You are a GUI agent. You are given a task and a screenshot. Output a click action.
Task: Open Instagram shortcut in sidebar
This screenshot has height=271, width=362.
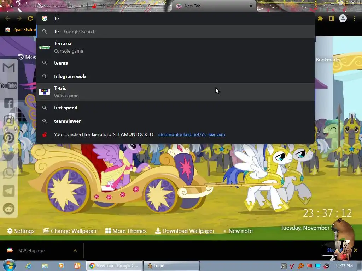[x=9, y=121]
